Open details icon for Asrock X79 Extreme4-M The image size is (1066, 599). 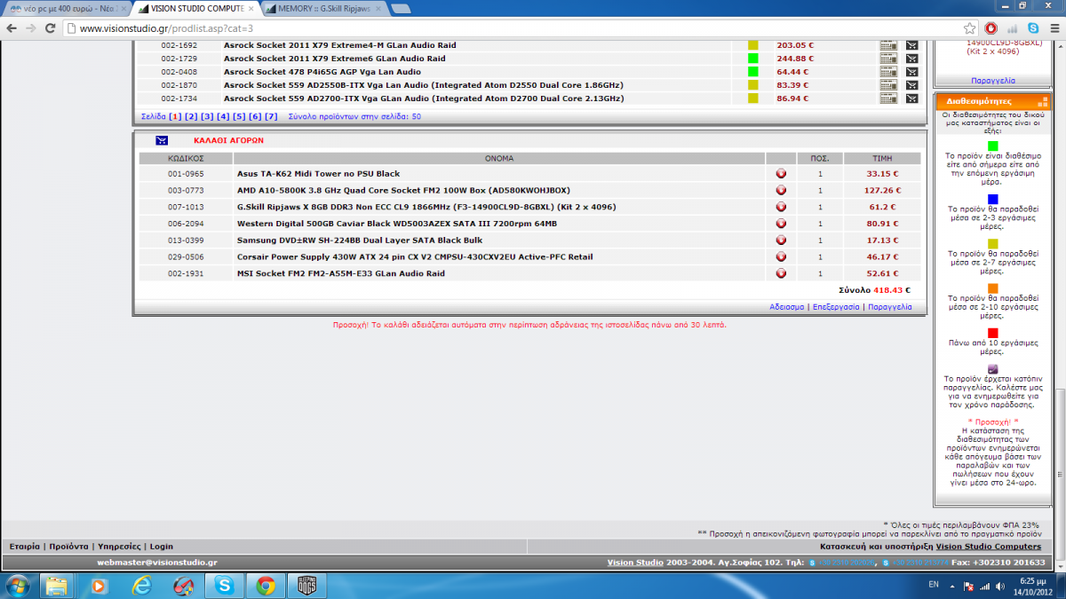[888, 45]
